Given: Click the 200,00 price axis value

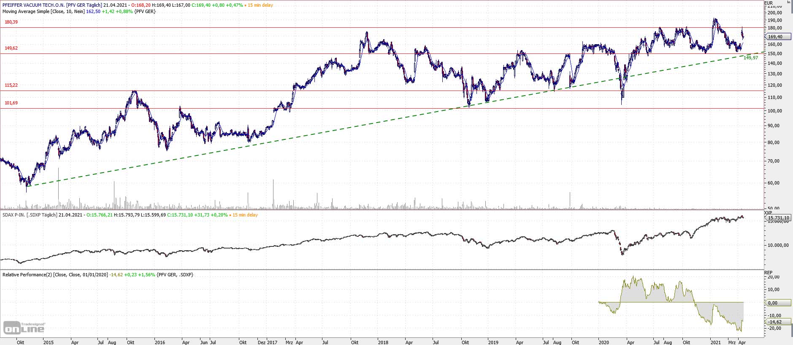Looking at the screenshot, I should click(x=775, y=13).
